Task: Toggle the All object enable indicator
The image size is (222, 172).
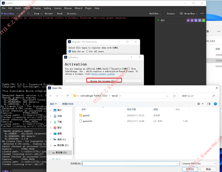Action: (x=158, y=20)
